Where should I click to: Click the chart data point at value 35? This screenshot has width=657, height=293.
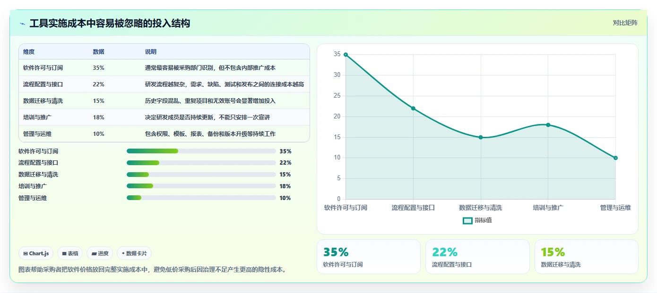point(346,55)
